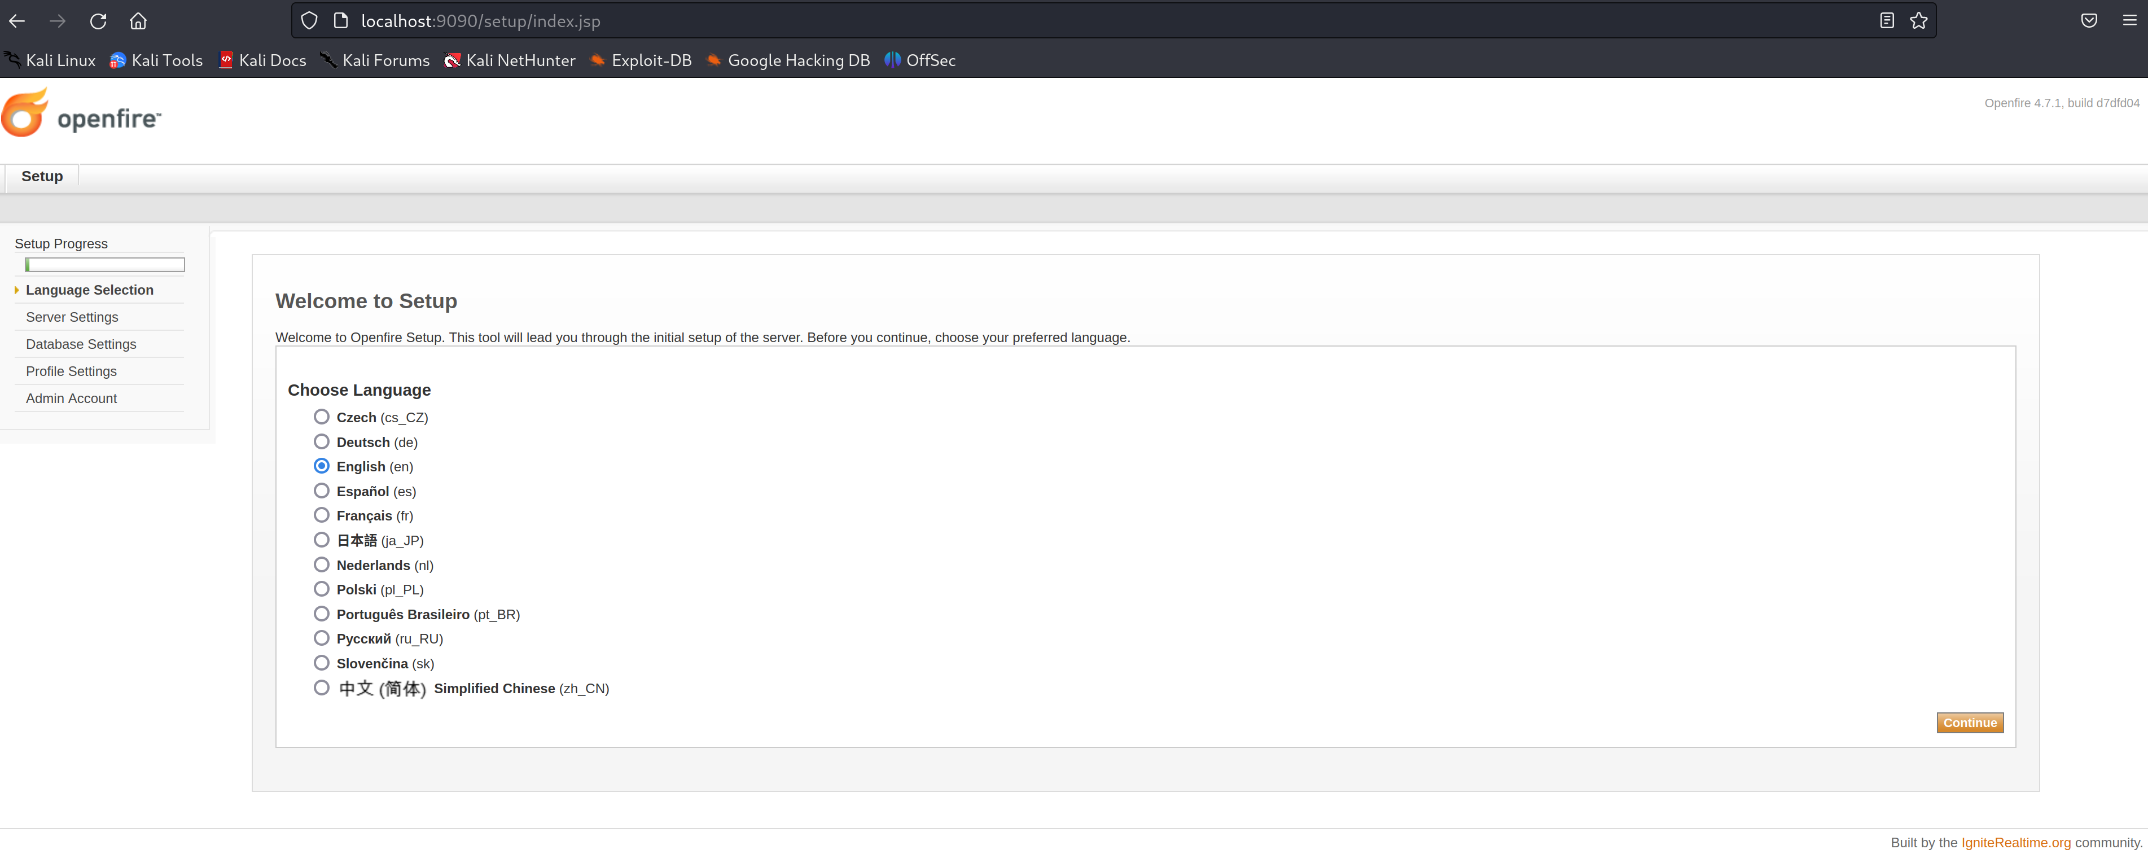Click the Choose Language heading
The width and height of the screenshot is (2148, 858).
pos(360,390)
